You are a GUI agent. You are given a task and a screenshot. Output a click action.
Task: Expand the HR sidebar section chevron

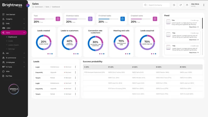pyautogui.click(x=24, y=53)
